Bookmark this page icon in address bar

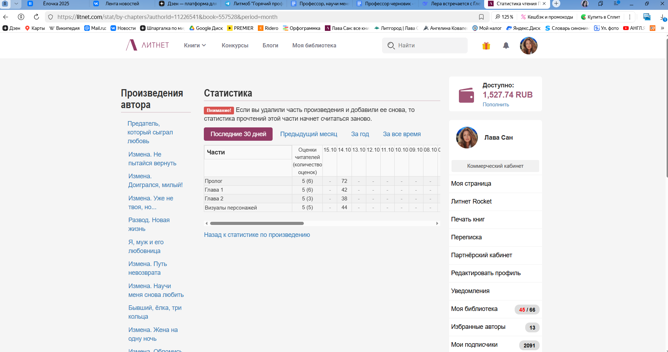[x=481, y=17]
